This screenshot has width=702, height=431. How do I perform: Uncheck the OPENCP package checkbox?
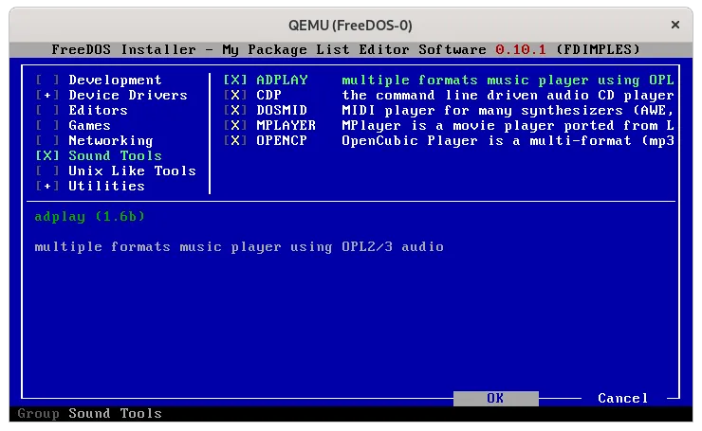pyautogui.click(x=234, y=141)
